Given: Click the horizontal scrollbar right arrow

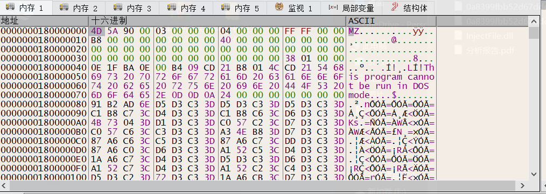Looking at the screenshot, I should [522, 185].
